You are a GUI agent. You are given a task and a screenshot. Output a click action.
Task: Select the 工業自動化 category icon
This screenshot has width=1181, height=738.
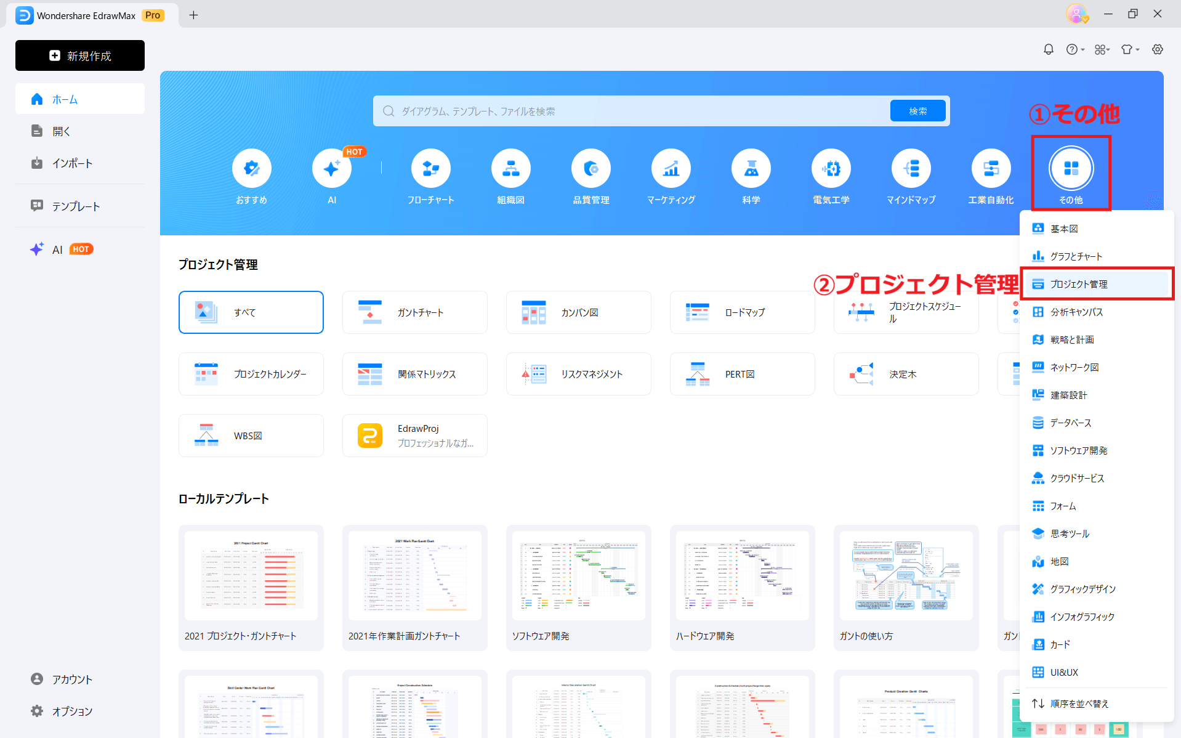tap(991, 168)
